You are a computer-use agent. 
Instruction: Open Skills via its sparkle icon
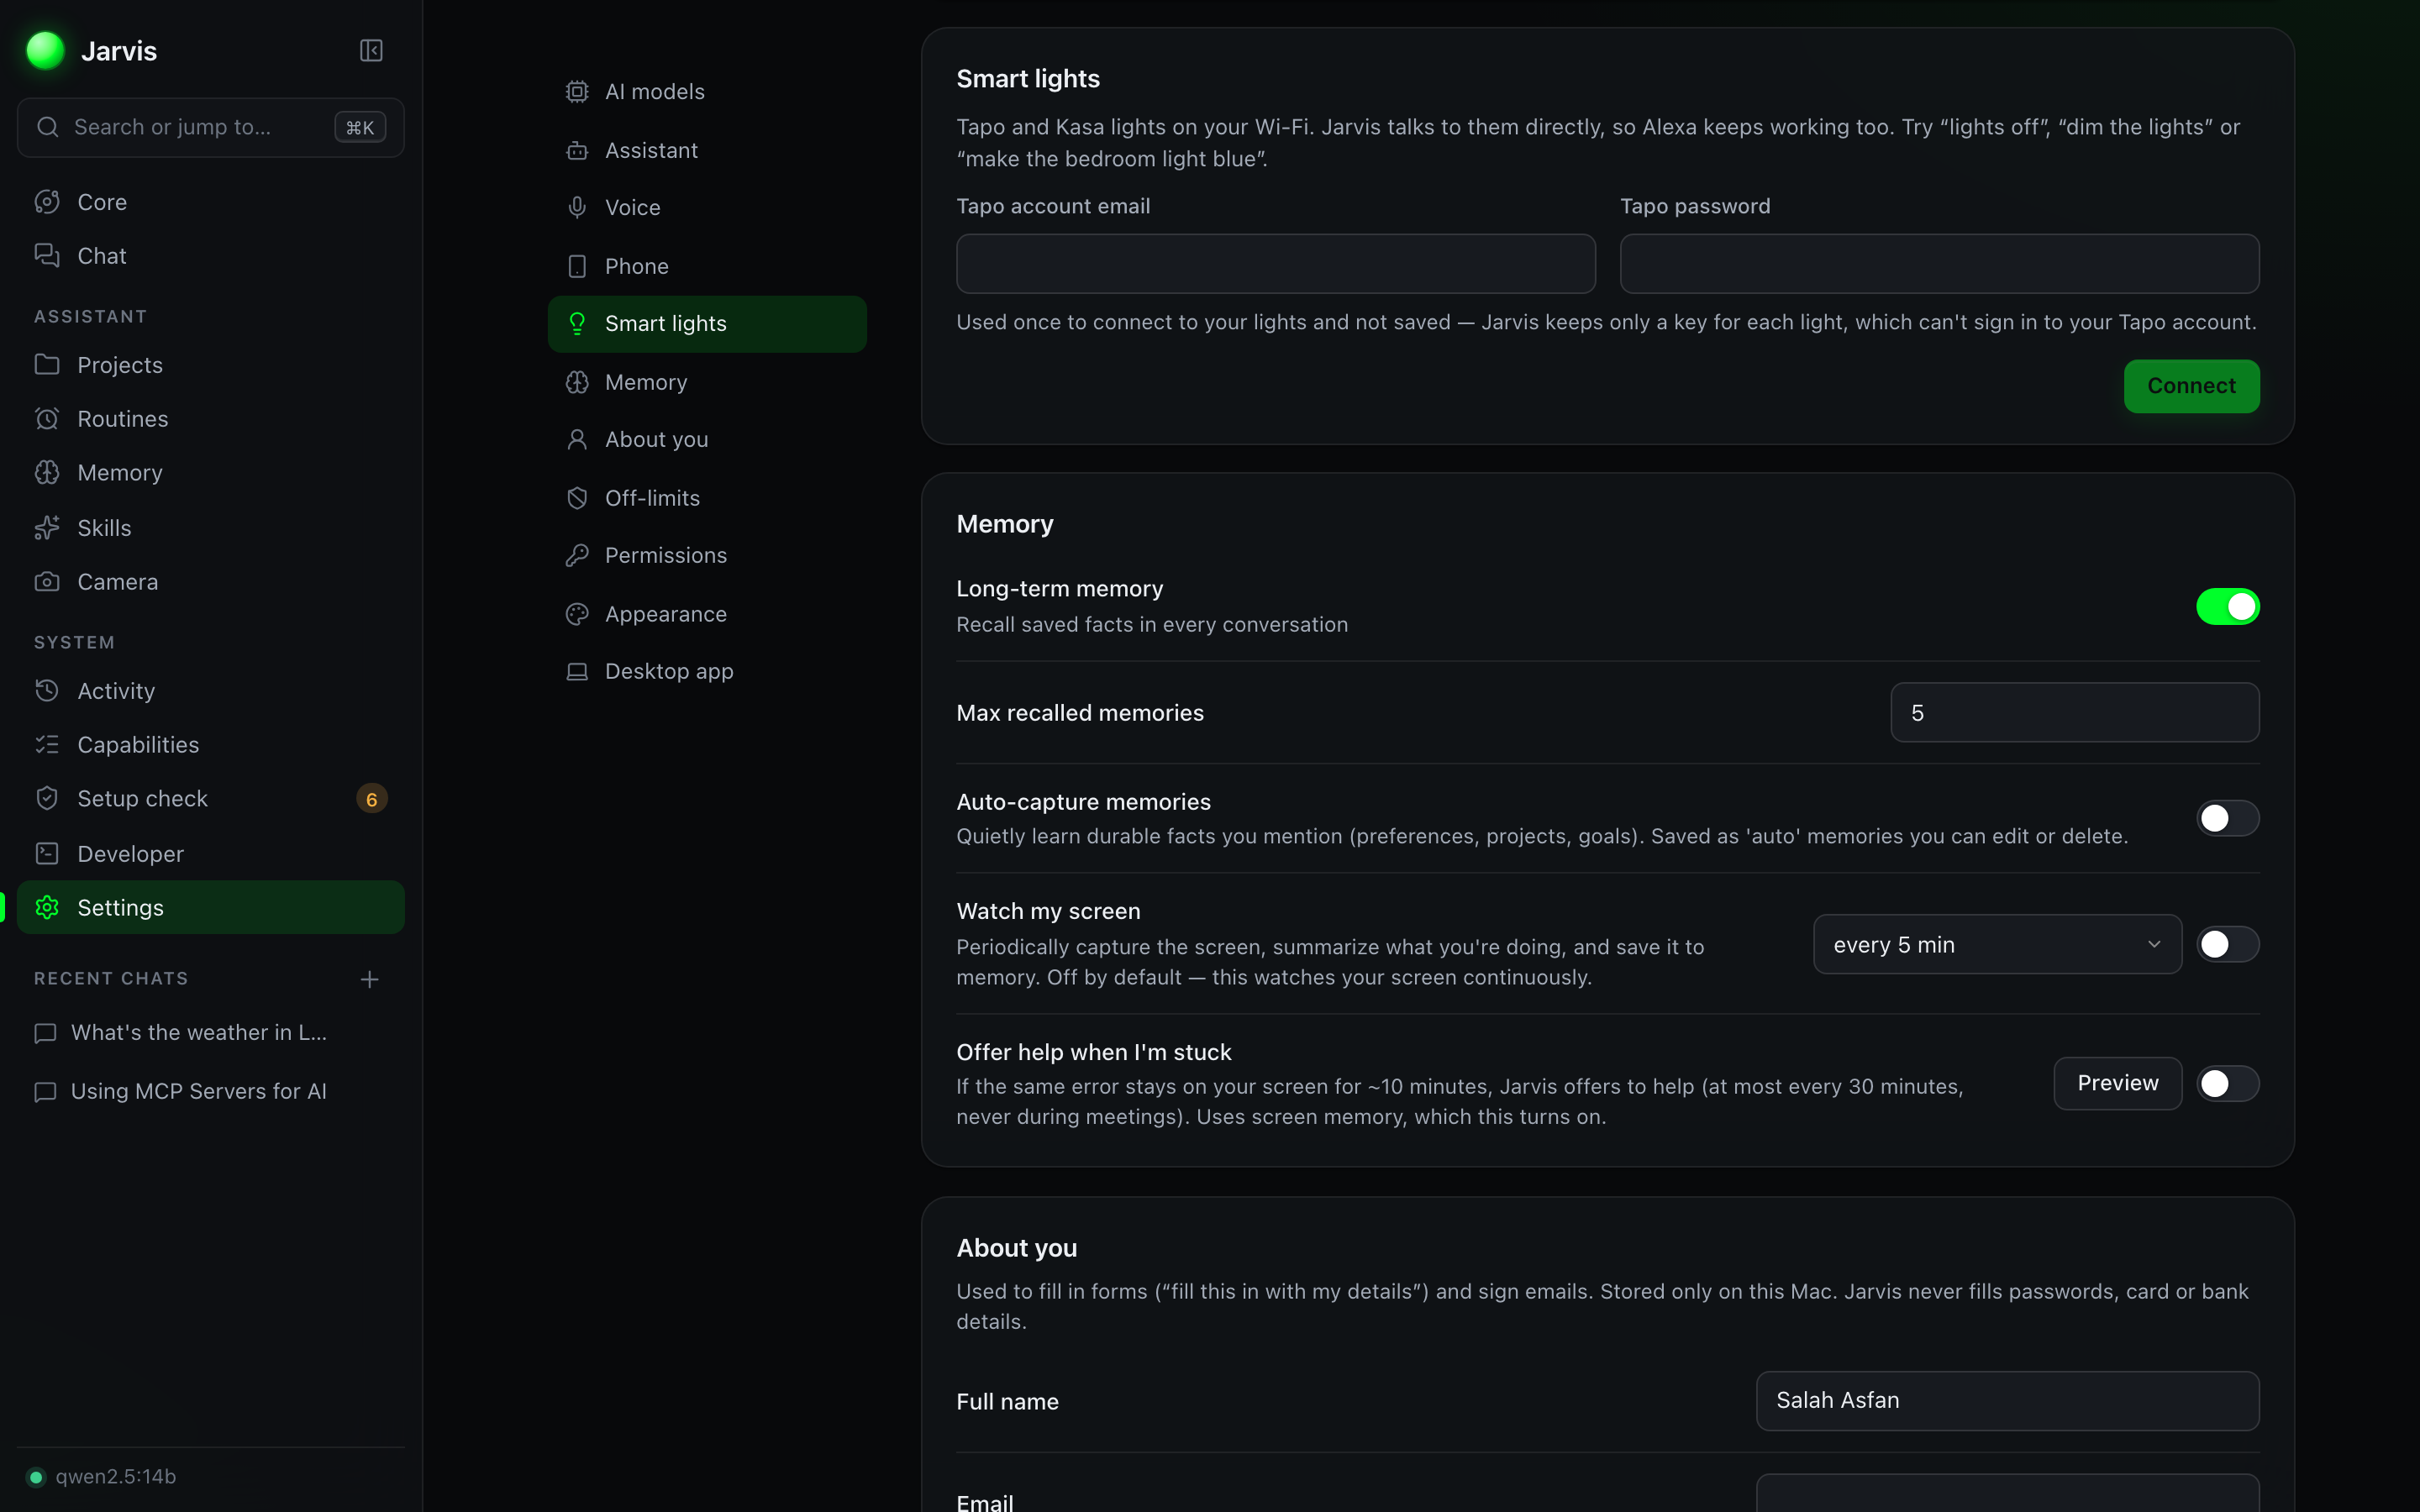(x=47, y=527)
